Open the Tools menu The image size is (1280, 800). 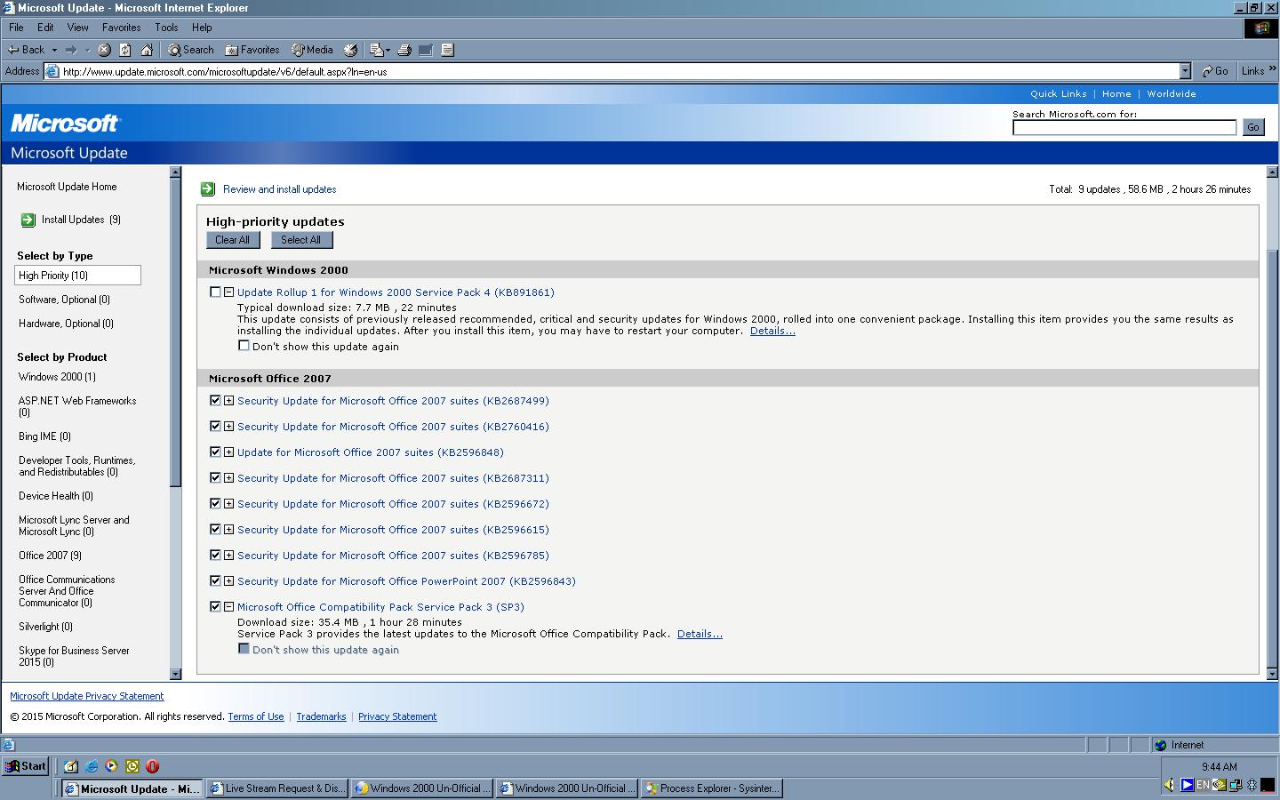166,28
